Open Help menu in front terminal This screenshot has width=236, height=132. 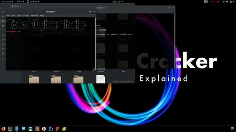pos(42,15)
